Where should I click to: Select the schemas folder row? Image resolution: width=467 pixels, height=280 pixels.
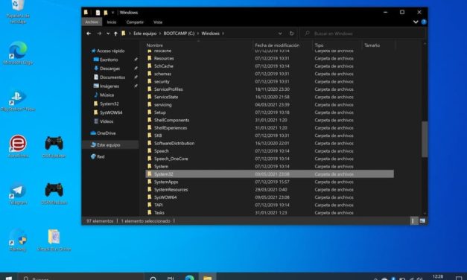(x=270, y=74)
